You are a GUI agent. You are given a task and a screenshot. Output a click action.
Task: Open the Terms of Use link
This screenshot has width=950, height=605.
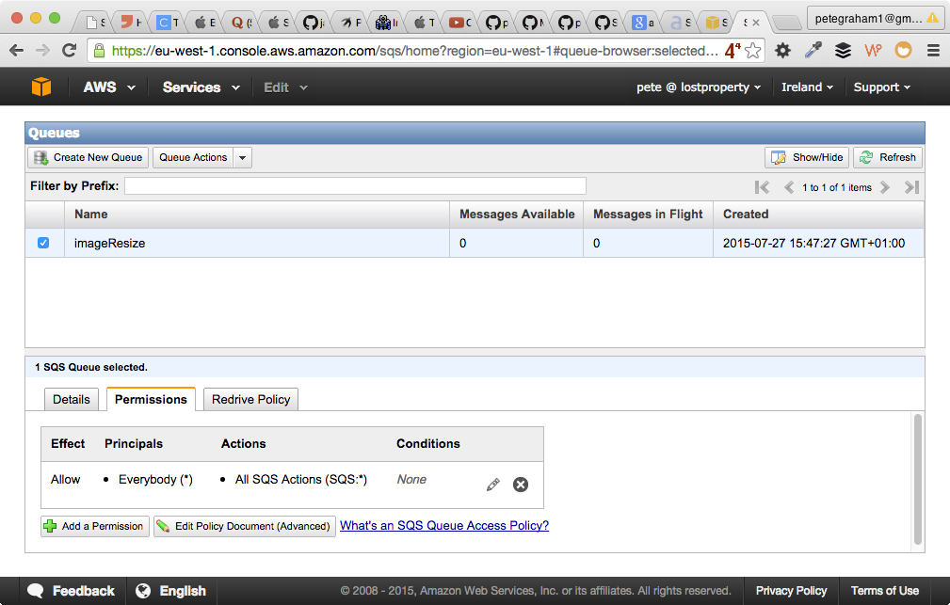click(885, 591)
